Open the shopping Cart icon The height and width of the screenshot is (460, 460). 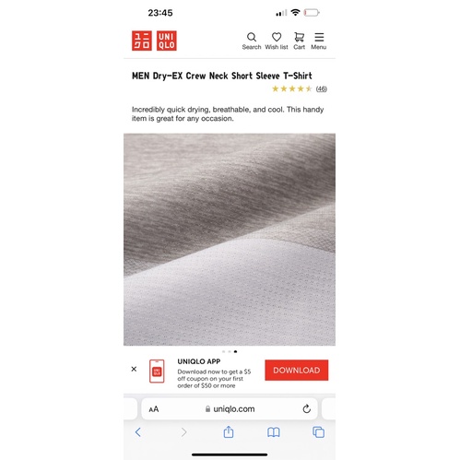299,41
